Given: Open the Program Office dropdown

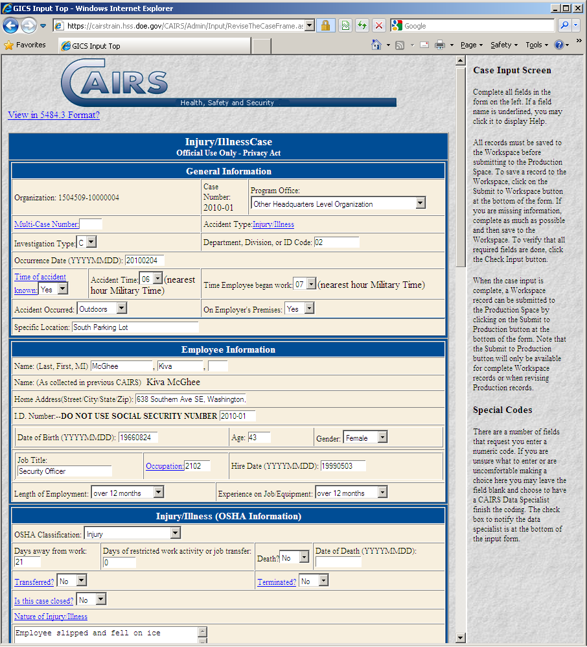Looking at the screenshot, I should tap(420, 203).
